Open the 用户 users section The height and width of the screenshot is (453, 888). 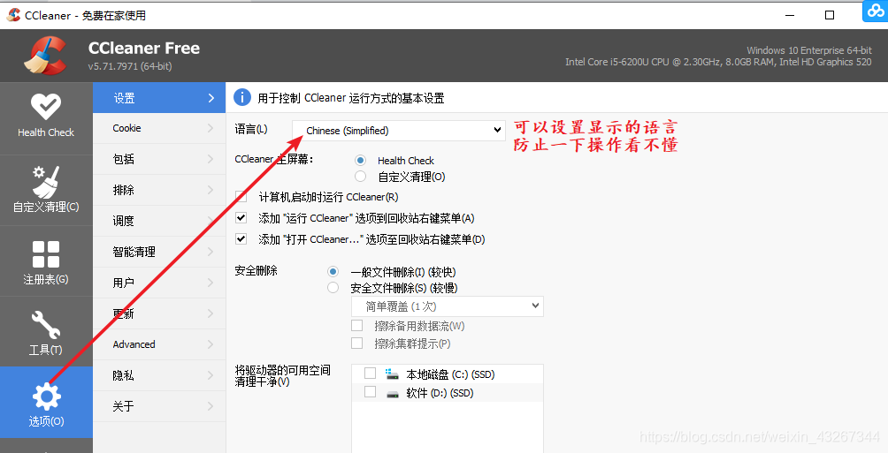(159, 283)
